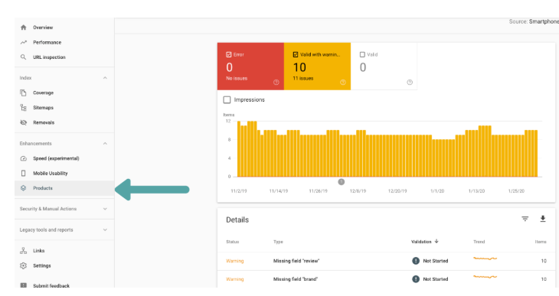Uncheck the Error status checkbox
The image size is (559, 296).
click(x=228, y=54)
